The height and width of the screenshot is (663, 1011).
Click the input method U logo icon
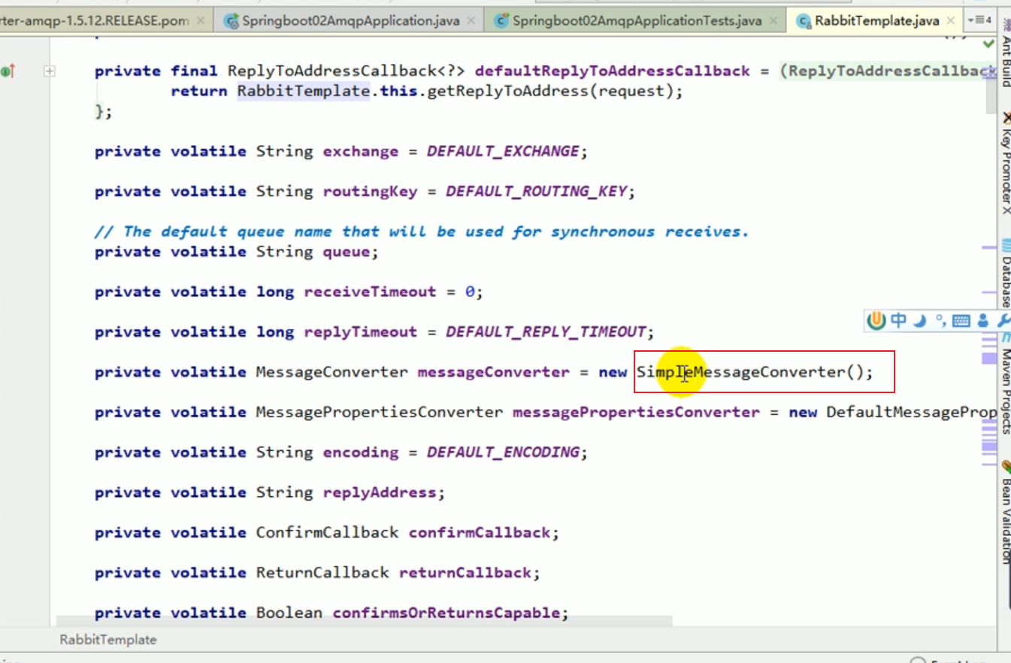(x=876, y=321)
